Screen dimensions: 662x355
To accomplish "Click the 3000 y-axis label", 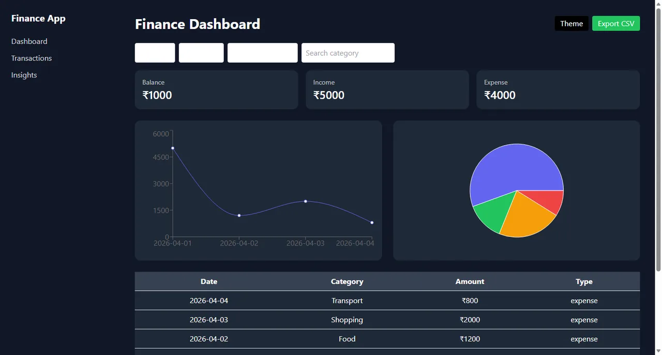I will point(161,183).
